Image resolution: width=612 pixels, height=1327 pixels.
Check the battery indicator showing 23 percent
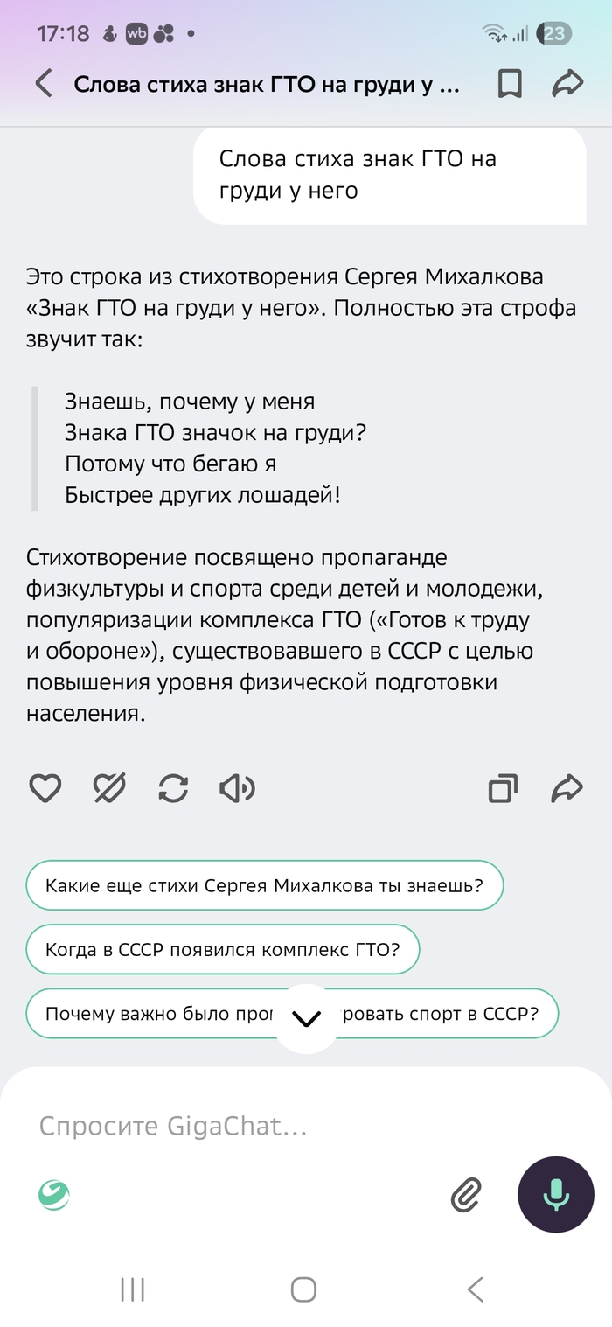point(553,33)
